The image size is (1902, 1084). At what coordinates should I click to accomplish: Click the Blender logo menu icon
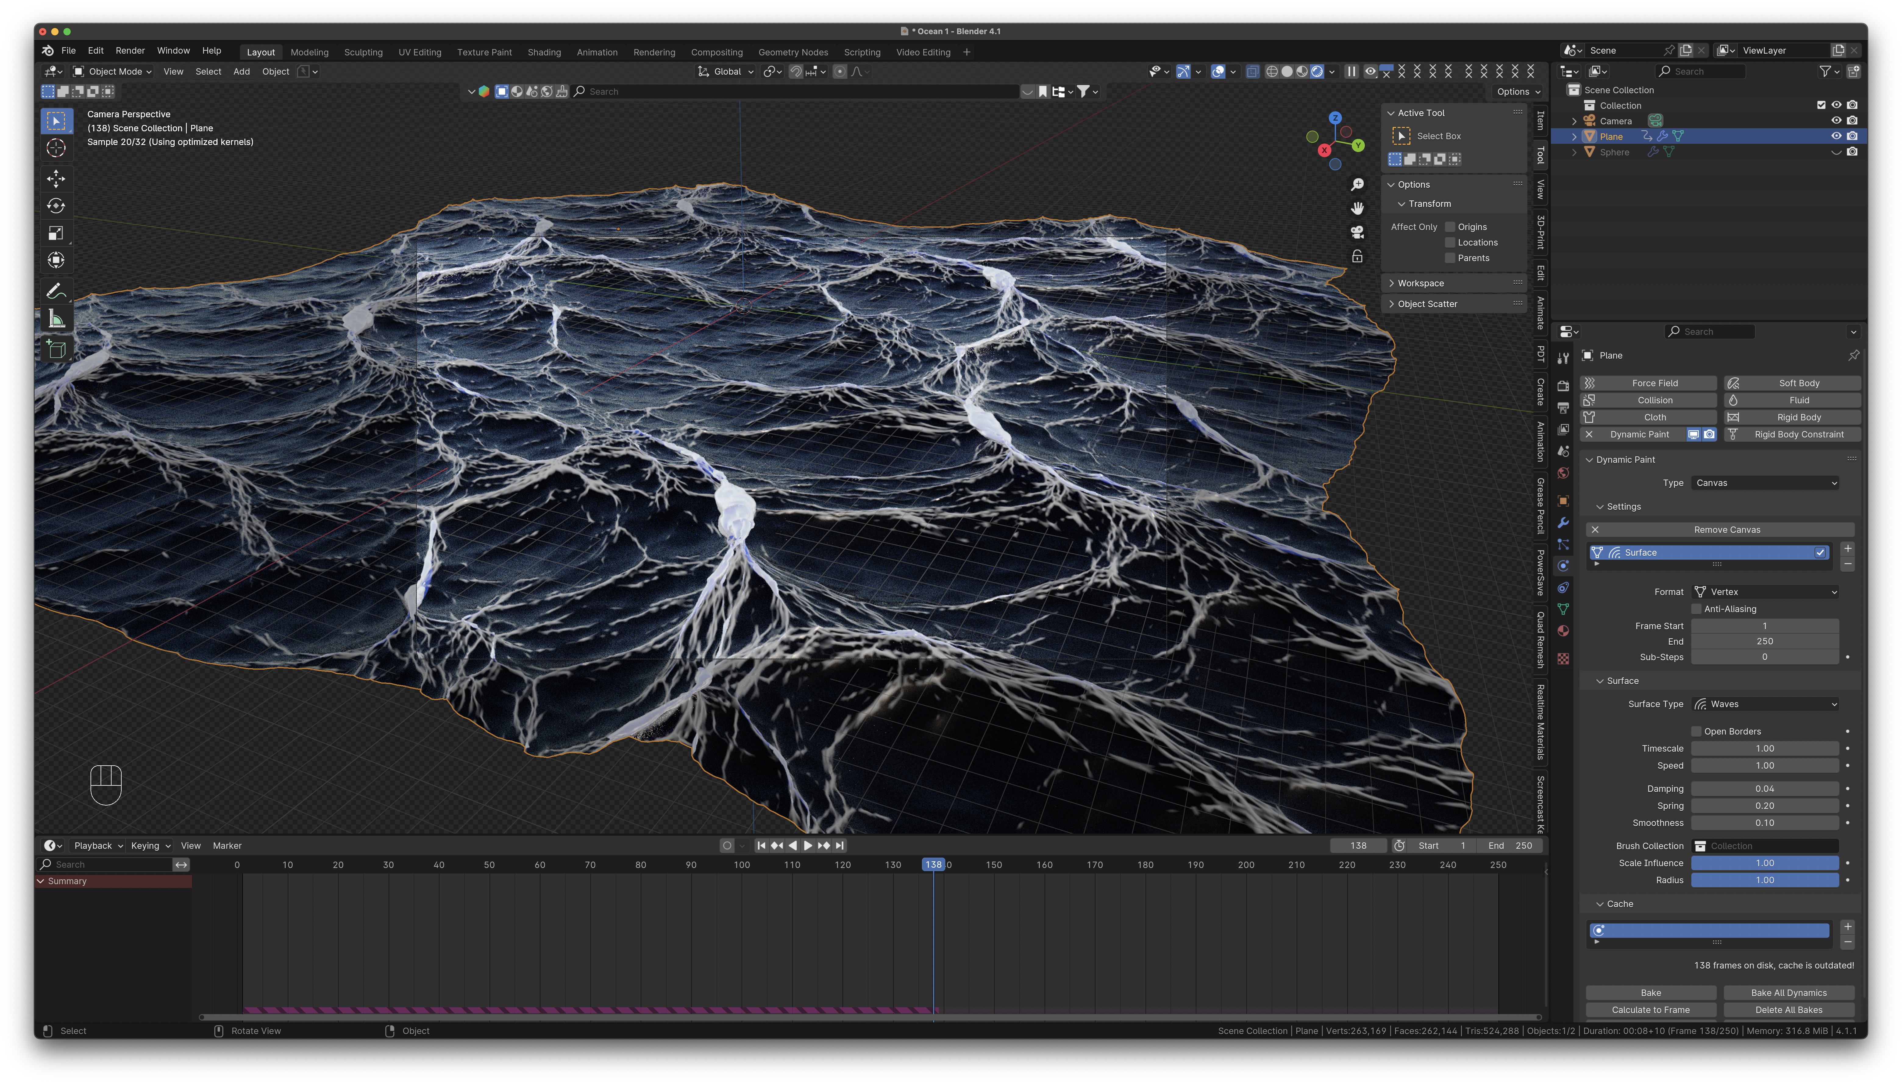tap(48, 51)
